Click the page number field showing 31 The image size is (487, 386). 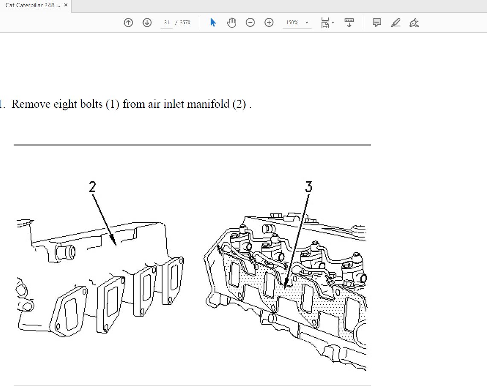[167, 23]
